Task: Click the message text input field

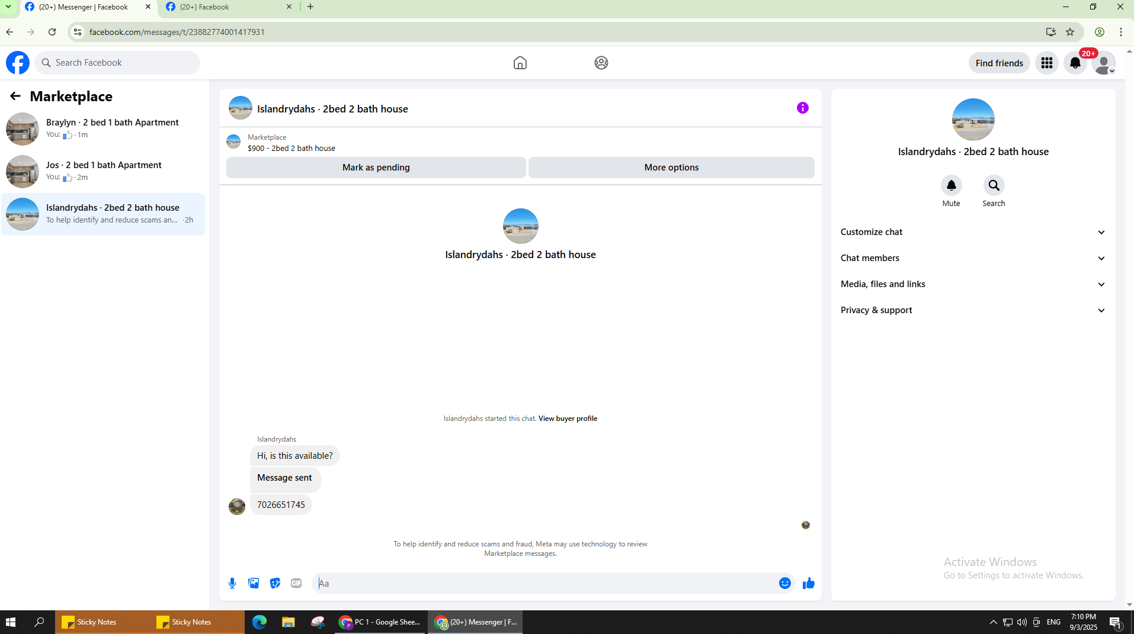Action: tap(544, 583)
